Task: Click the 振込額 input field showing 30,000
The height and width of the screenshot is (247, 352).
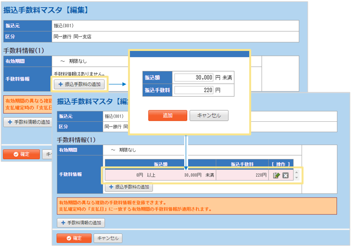Action: [x=194, y=77]
